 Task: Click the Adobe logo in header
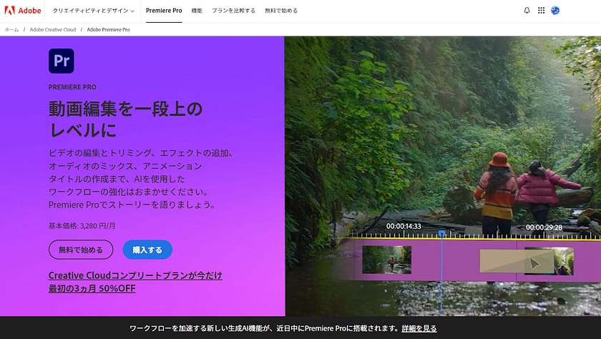(23, 11)
